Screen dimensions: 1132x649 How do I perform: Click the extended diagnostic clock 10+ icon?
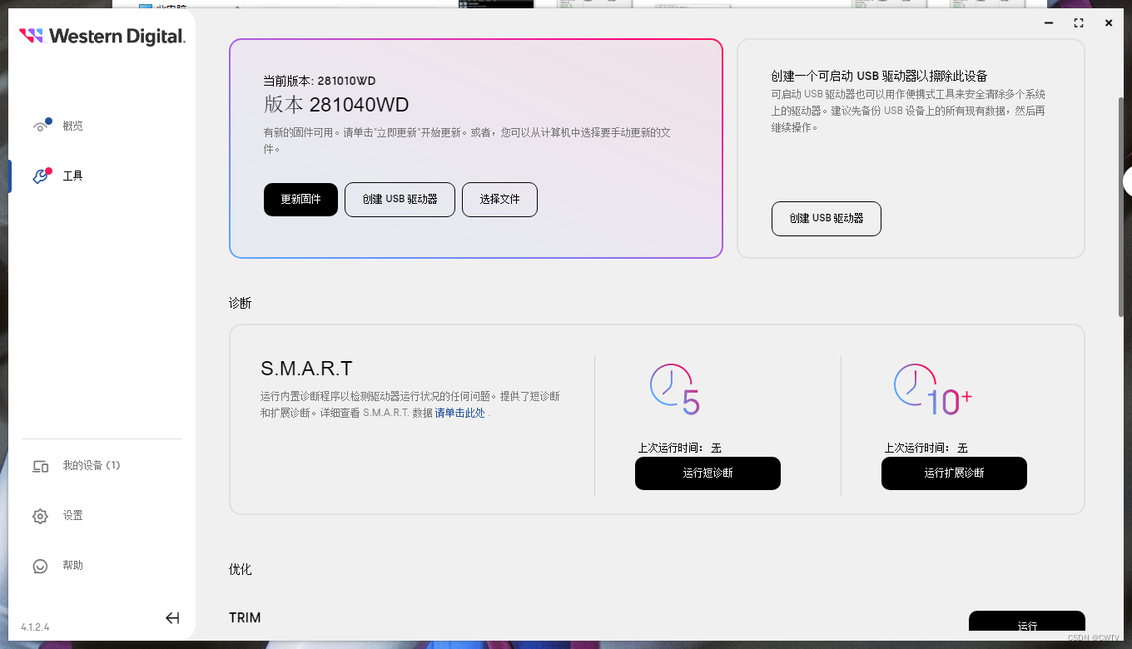[x=932, y=389]
